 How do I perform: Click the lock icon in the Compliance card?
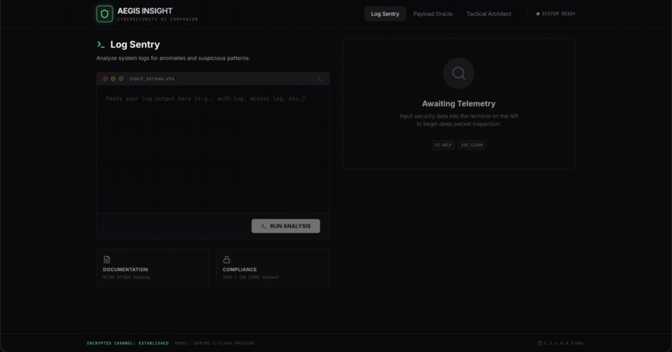(x=227, y=259)
